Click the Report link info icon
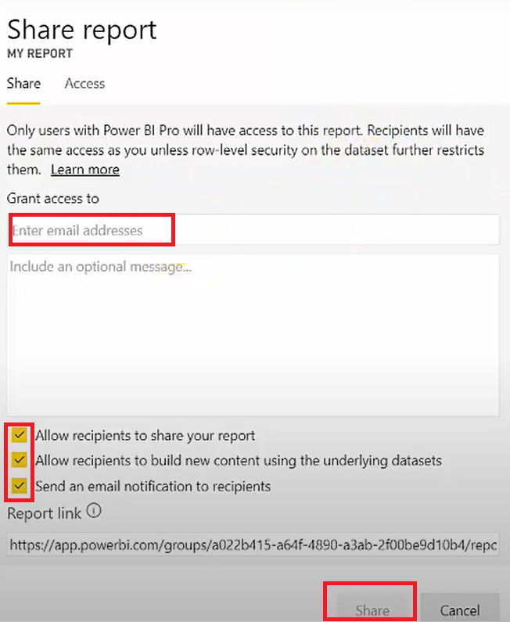510x622 pixels. 94,511
